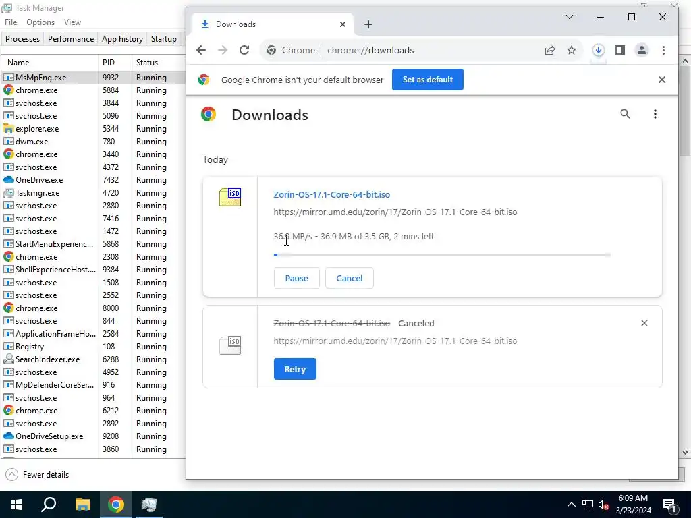Open the notification center icon
The image size is (691, 518).
pos(669,505)
